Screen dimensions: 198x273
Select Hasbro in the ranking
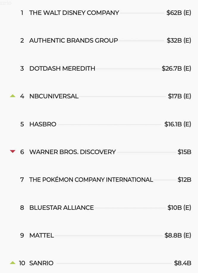[x=43, y=124]
